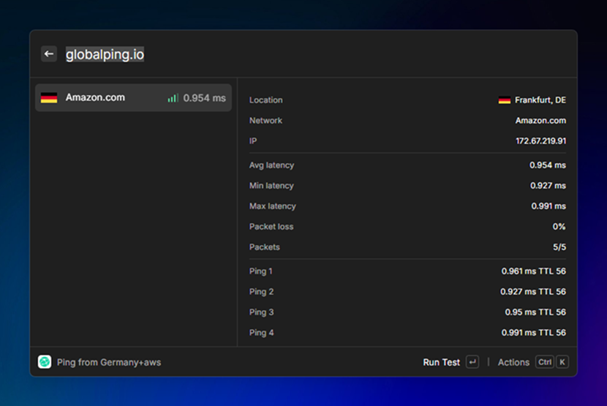Click the Ping 3 label
The width and height of the screenshot is (607, 406).
click(x=261, y=312)
